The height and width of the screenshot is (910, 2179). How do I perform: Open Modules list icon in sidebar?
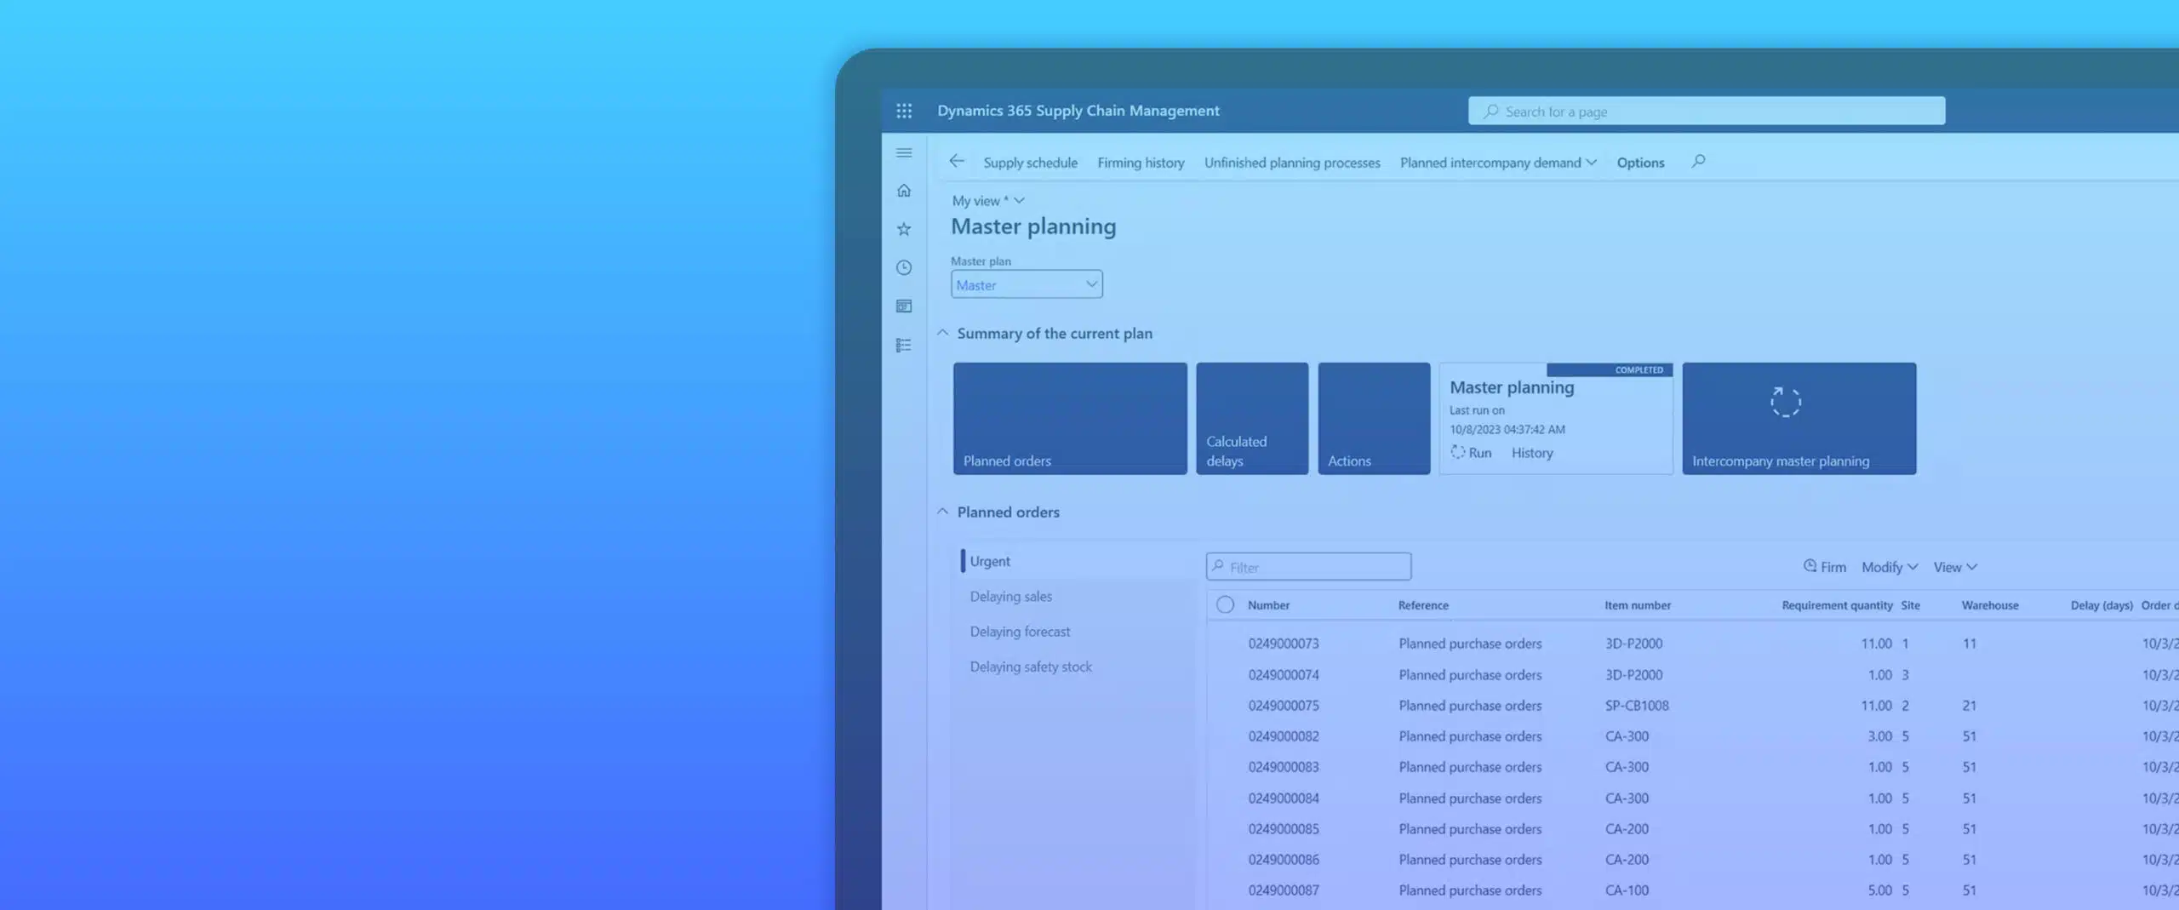tap(904, 346)
